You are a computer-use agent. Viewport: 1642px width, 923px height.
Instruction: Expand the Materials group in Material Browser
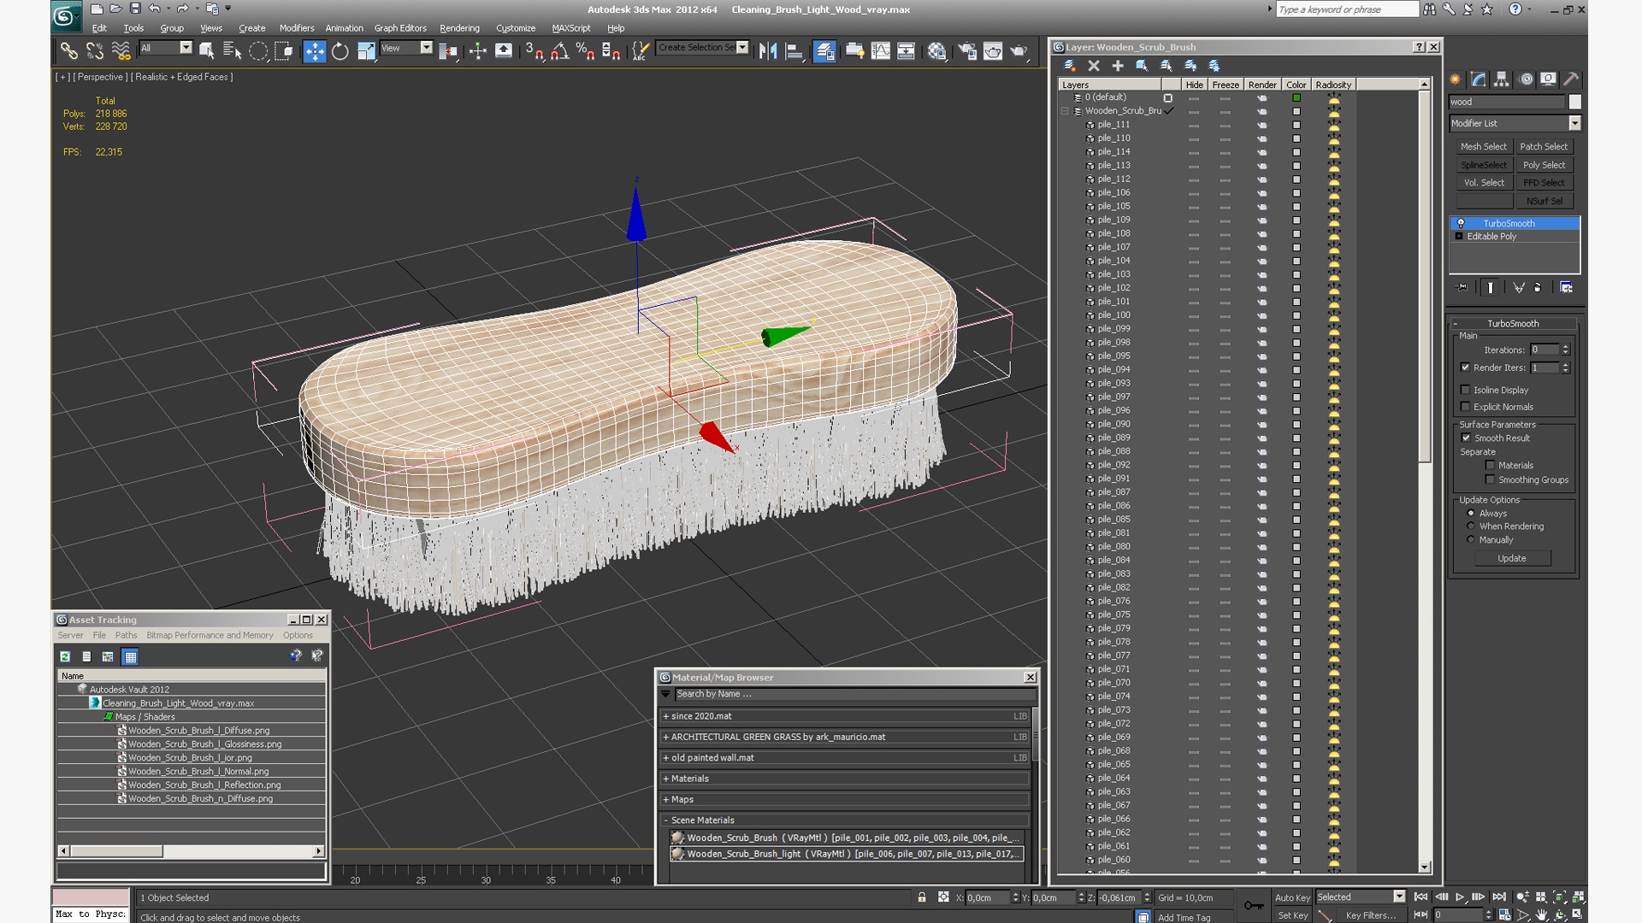[x=665, y=779]
